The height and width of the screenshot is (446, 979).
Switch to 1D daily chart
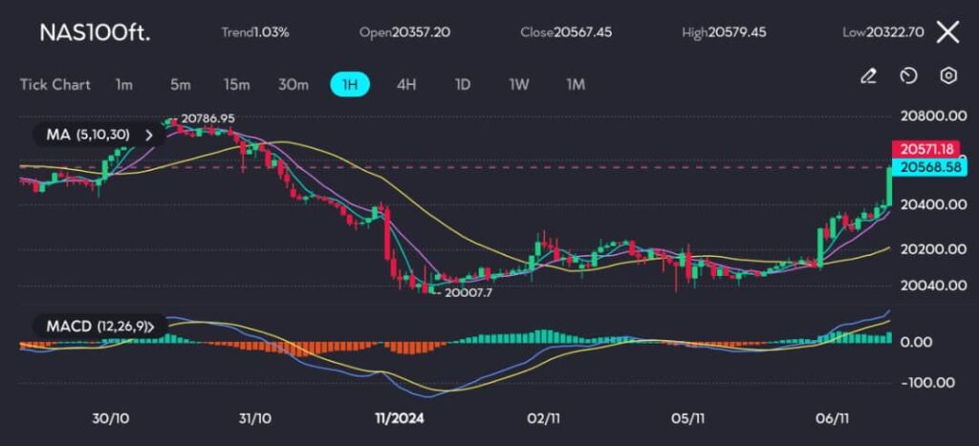[463, 84]
